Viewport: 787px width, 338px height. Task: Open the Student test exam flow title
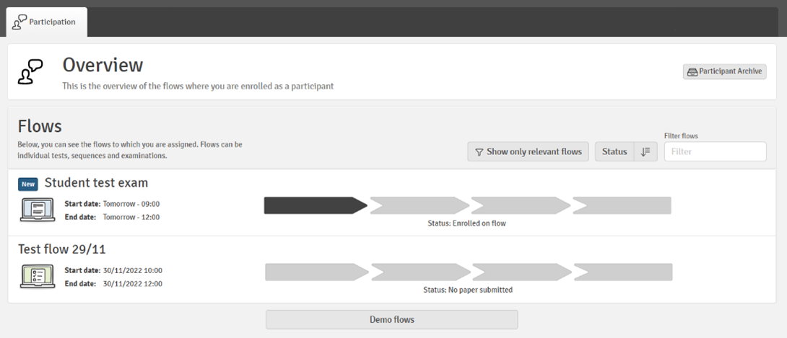(x=96, y=183)
